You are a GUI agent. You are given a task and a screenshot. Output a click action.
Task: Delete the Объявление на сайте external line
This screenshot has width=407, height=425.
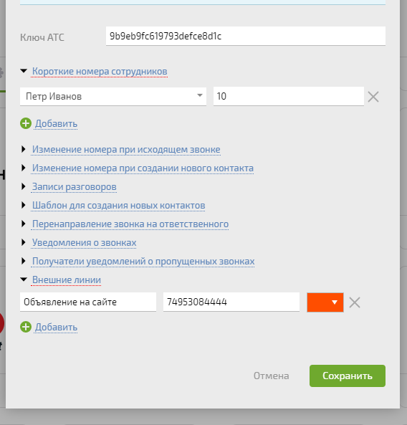click(x=355, y=302)
